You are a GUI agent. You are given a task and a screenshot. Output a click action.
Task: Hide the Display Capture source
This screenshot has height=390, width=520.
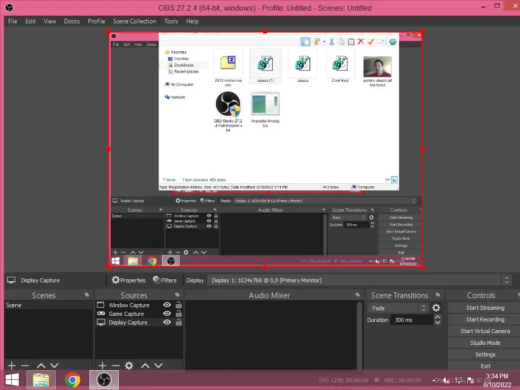[167, 322]
